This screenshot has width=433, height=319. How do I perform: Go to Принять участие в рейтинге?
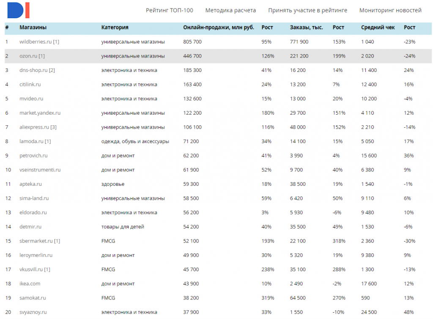[307, 10]
